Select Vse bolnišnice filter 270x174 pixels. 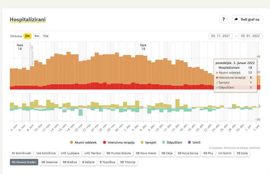tap(46, 153)
